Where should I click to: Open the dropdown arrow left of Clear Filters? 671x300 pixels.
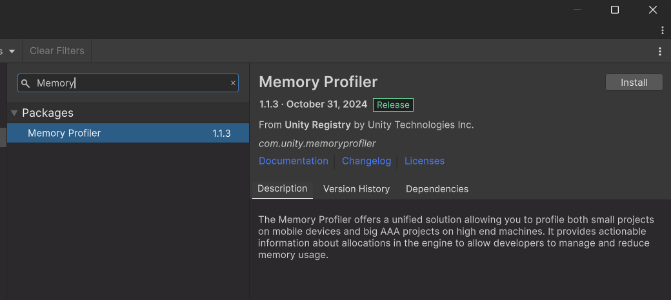pyautogui.click(x=12, y=51)
